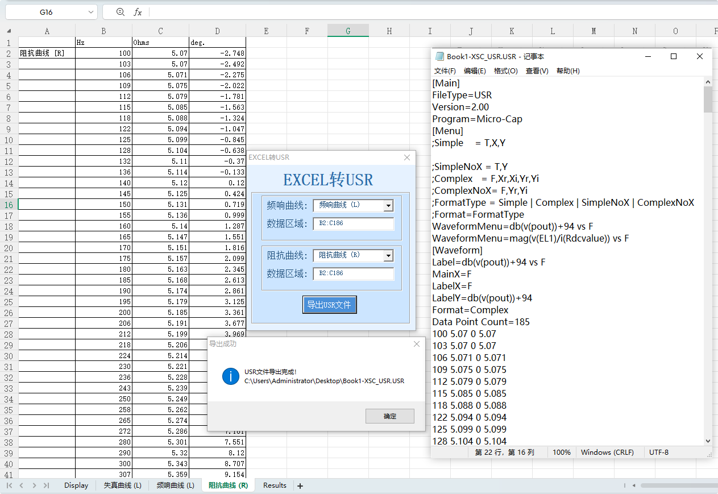Select row 16 header
The height and width of the screenshot is (494, 718).
(x=9, y=205)
